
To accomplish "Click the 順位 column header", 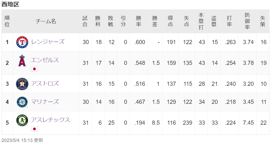I will (7, 21).
